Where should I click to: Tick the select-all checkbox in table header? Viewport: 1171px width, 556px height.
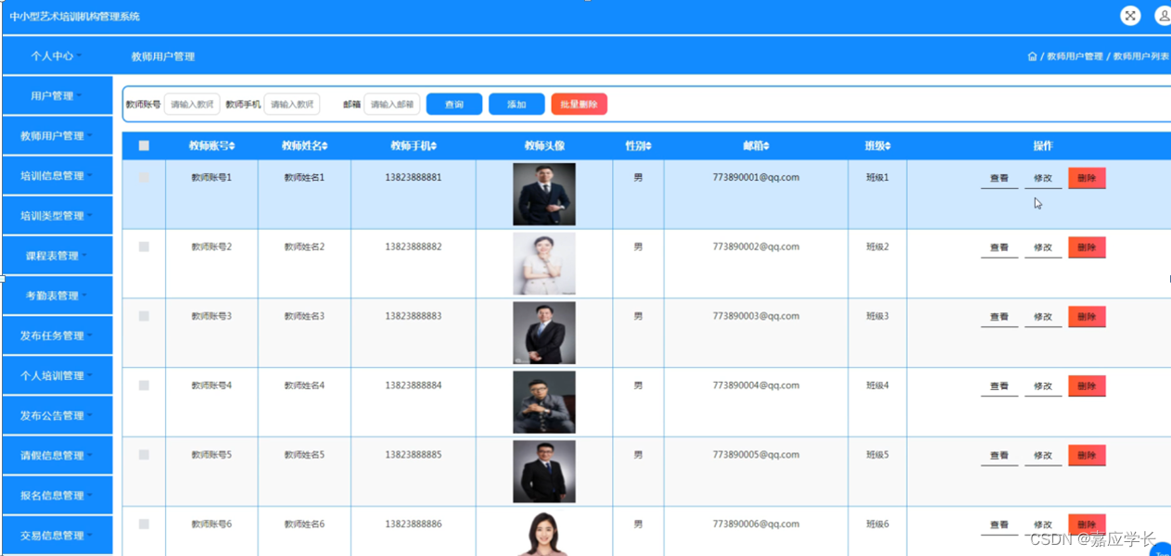[x=144, y=145]
